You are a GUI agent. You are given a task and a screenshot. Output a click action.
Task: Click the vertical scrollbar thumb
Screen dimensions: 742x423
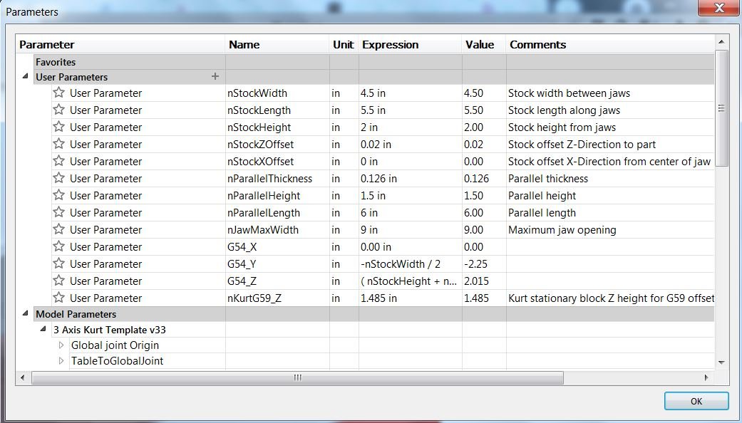(721, 108)
